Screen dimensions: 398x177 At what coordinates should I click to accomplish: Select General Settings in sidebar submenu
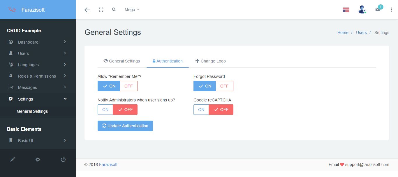click(32, 111)
